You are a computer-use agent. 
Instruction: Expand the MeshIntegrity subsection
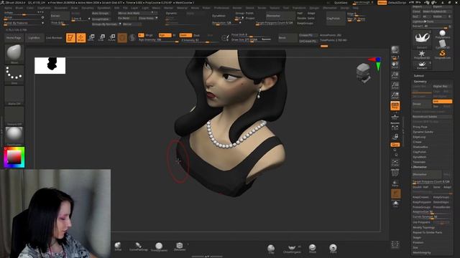click(422, 252)
